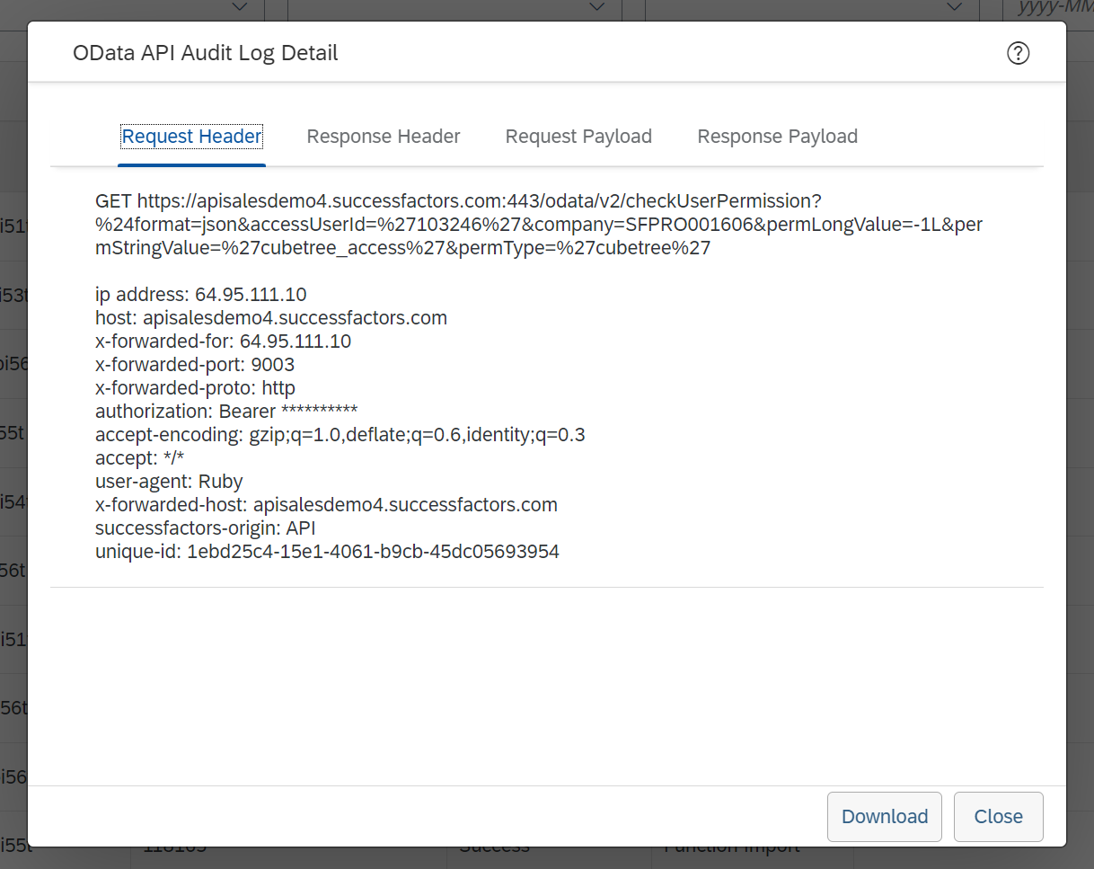Click the 'OData API Audit Log Detail' title
The width and height of the screenshot is (1094, 869).
pyautogui.click(x=206, y=53)
